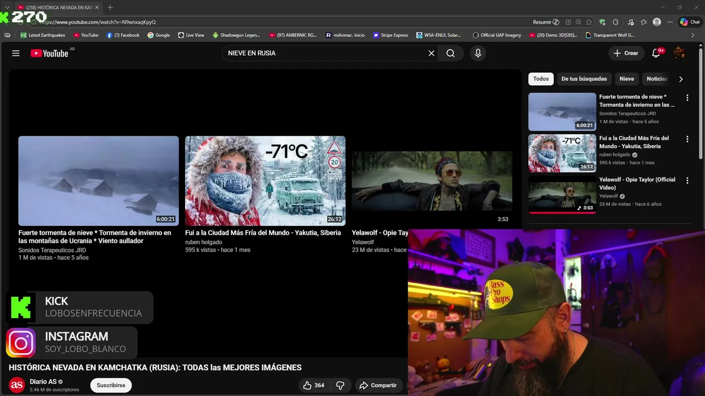705x396 pixels.
Task: Show more bookmarks with the overflow chevron
Action: (x=693, y=35)
